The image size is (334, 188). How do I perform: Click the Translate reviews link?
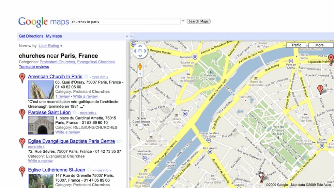(x=34, y=67)
